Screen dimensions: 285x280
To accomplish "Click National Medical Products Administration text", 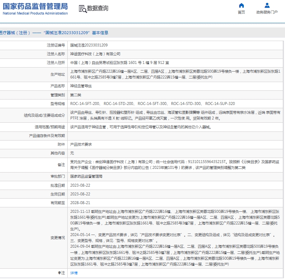I will point(35,13).
